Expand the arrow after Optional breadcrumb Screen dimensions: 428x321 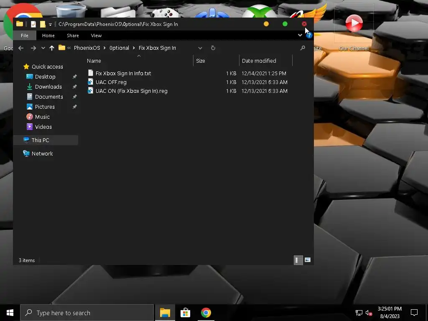point(134,48)
